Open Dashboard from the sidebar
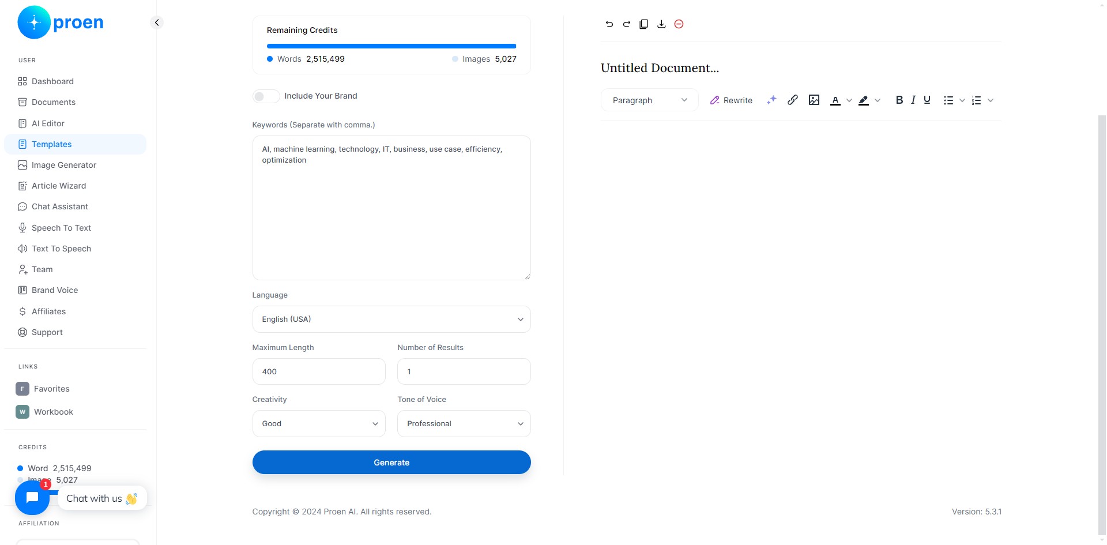Screen dimensions: 1107x545 click(x=75, y=81)
